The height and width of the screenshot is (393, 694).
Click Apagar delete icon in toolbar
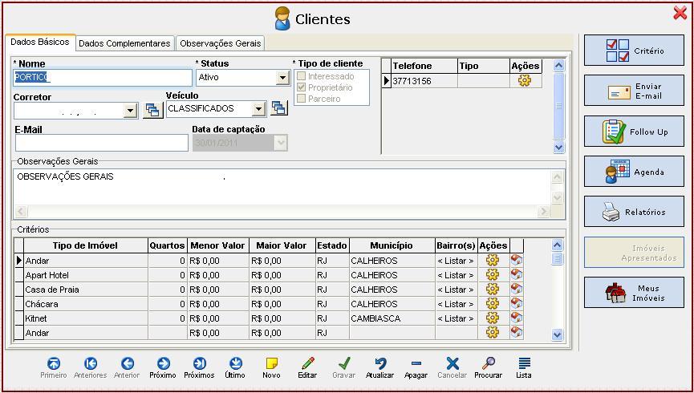tap(416, 364)
